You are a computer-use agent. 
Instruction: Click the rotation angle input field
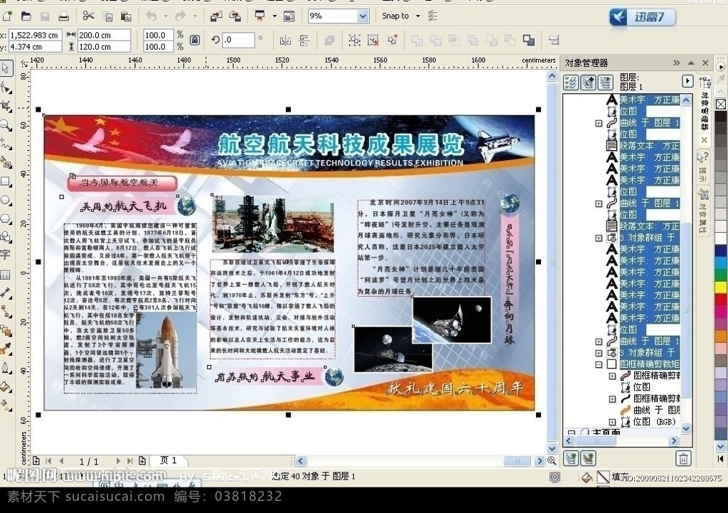[239, 41]
